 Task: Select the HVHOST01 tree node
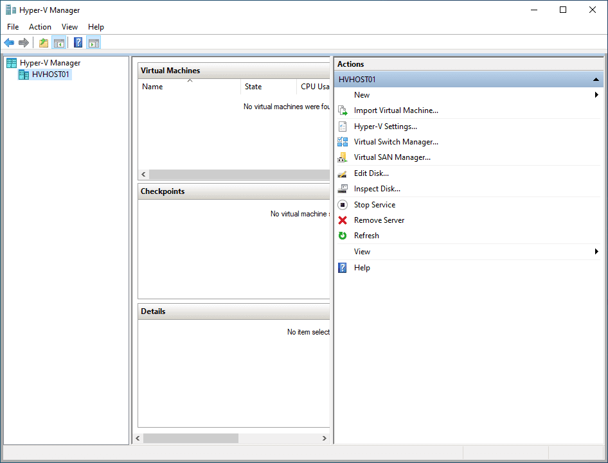click(50, 74)
